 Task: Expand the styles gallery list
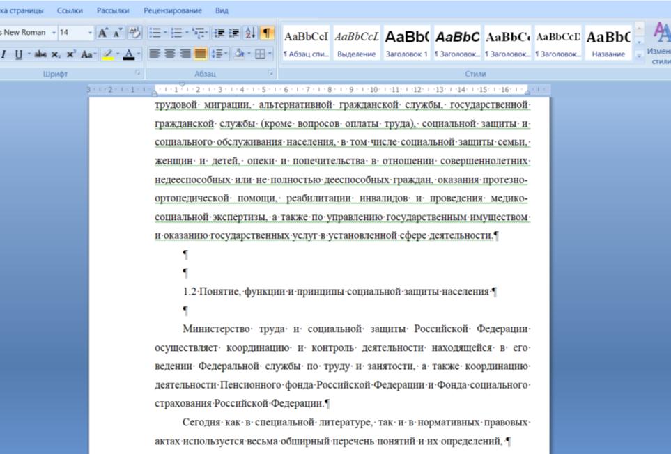640,56
